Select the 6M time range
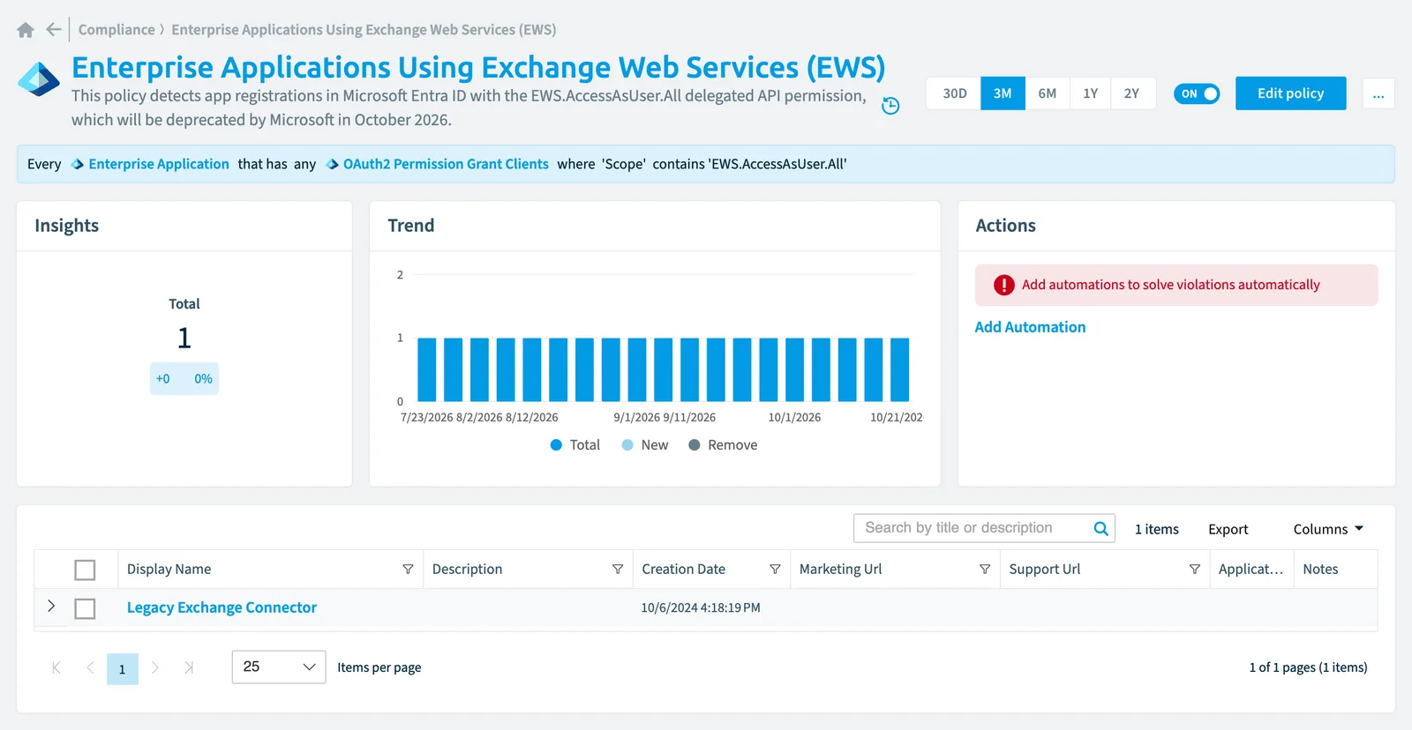This screenshot has height=730, width=1412. point(1047,93)
